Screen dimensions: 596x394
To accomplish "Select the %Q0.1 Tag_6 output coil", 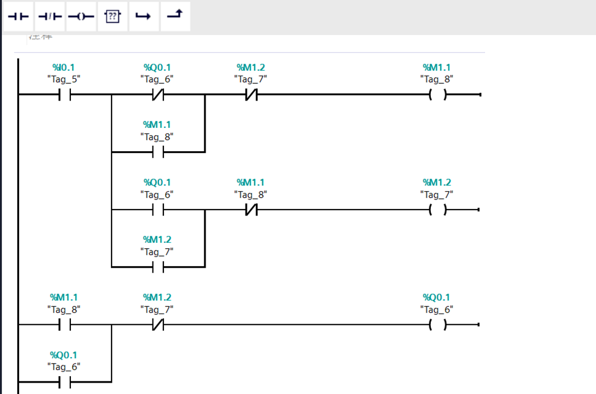I will pos(437,324).
